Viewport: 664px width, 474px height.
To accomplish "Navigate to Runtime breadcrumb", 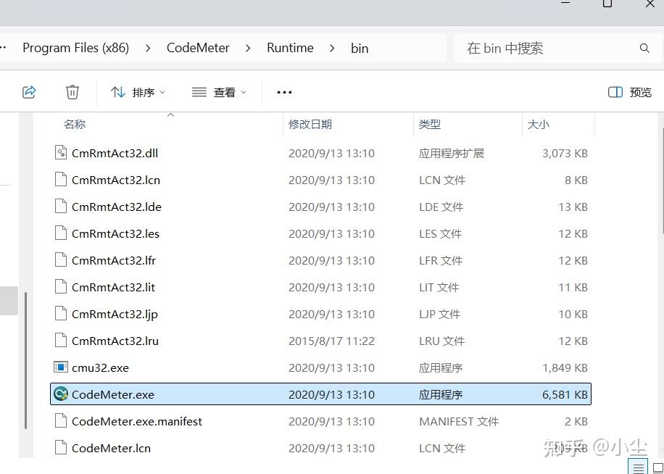I will click(290, 48).
